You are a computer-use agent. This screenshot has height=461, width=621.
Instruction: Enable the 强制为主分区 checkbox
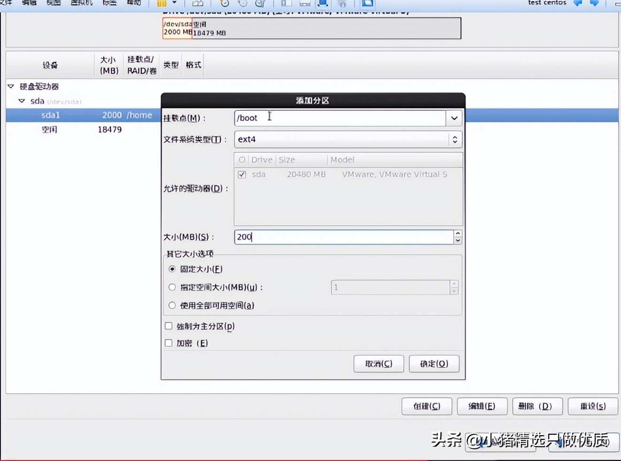pos(168,325)
